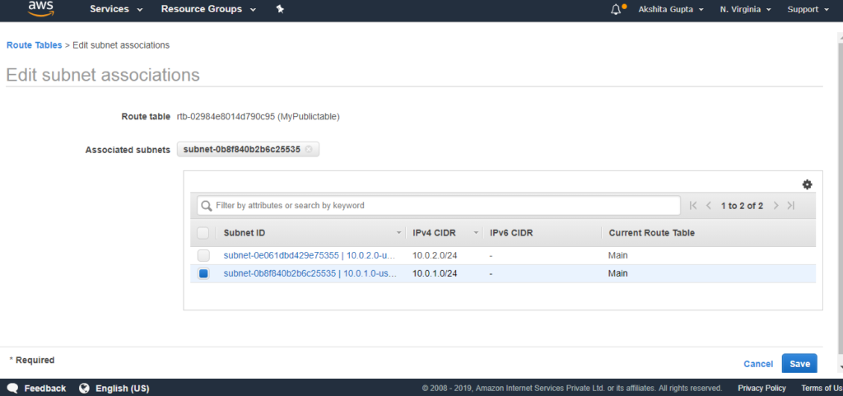Click the Cancel link
The width and height of the screenshot is (843, 396).
click(x=758, y=364)
